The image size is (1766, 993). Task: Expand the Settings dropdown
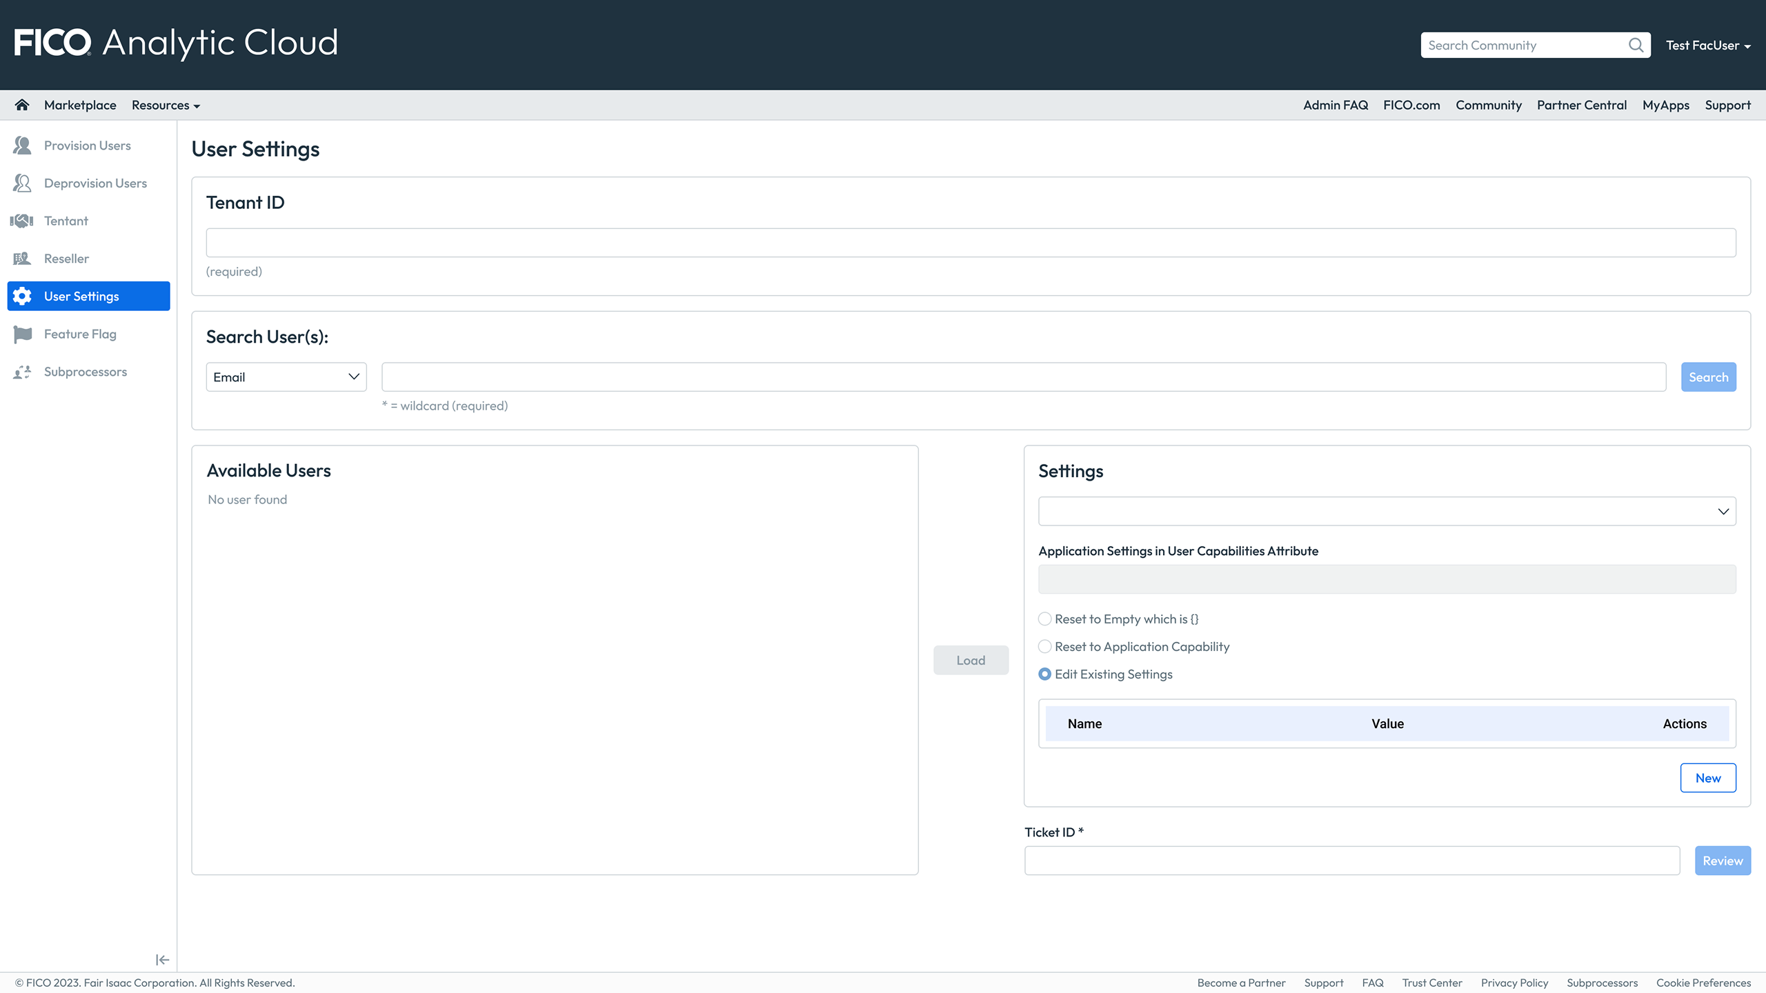pos(1387,512)
